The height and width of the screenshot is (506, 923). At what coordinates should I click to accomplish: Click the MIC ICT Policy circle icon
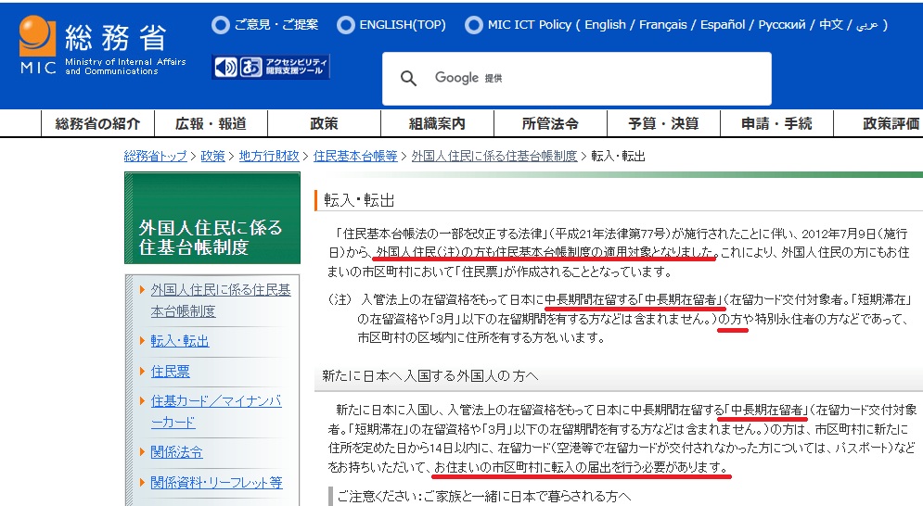pos(473,25)
